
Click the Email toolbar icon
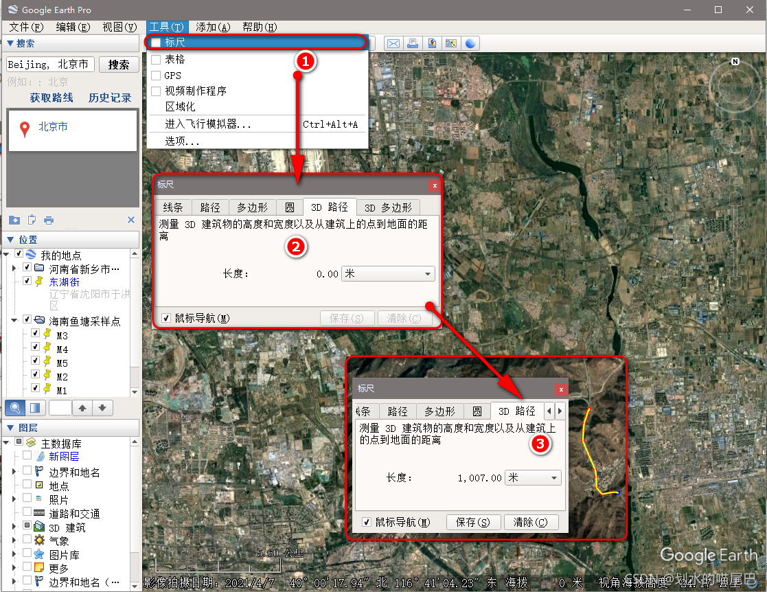(x=393, y=43)
